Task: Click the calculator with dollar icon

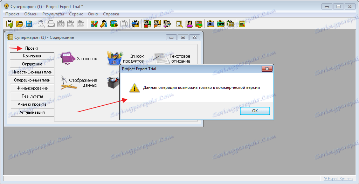Action: pos(114,23)
